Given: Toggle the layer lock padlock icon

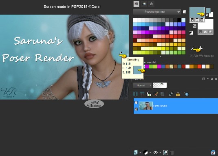Looking at the screenshot, I should (x=178, y=94).
